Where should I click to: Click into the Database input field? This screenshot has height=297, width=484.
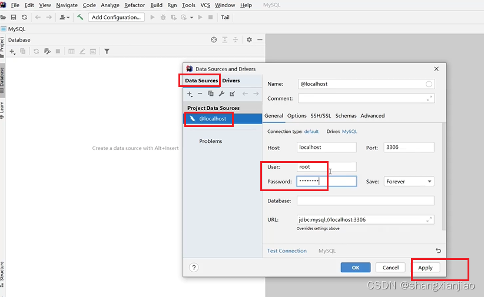(366, 201)
